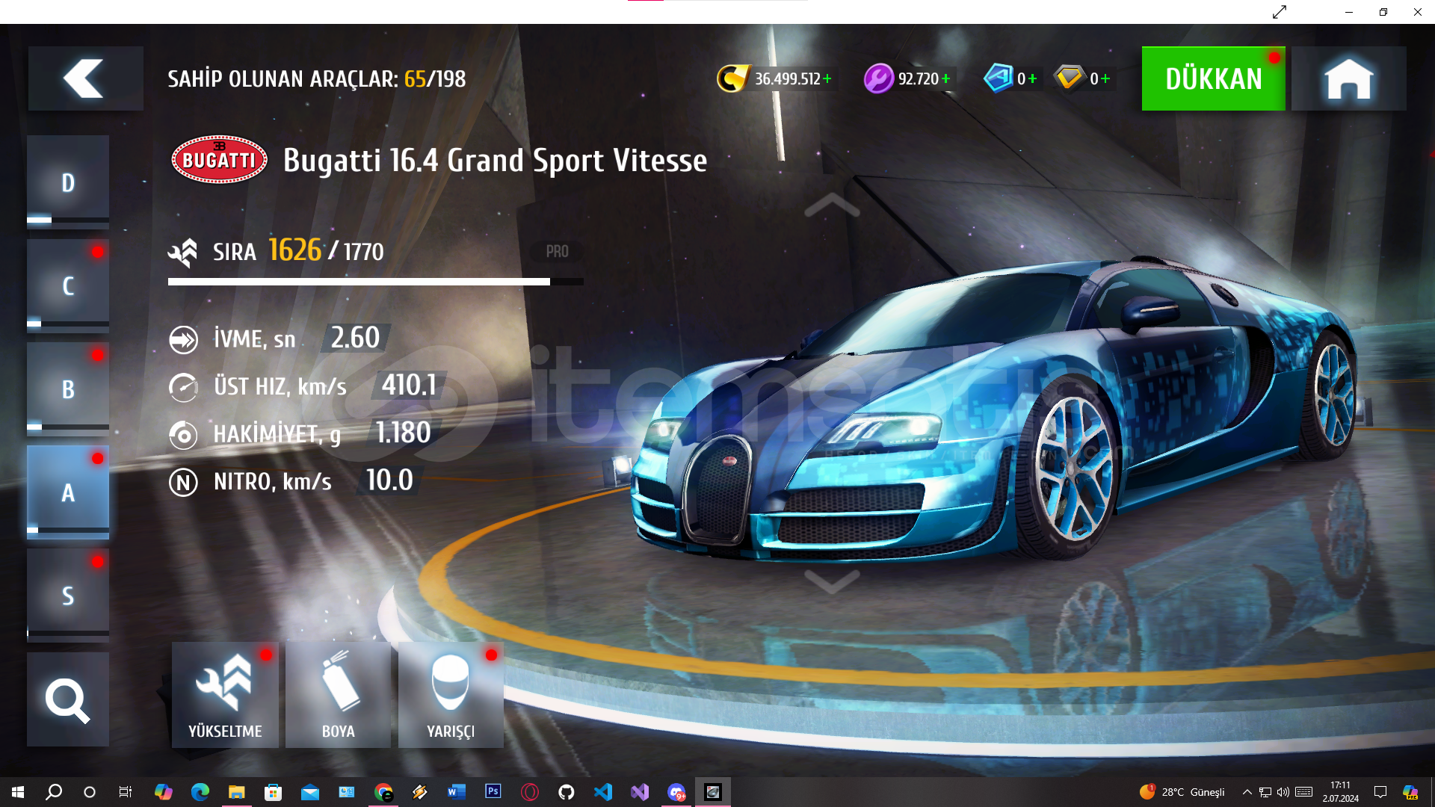Click the car name Bugatti 16.4 Grand Sport Vitesse
Viewport: 1435px width, 807px height.
495,160
